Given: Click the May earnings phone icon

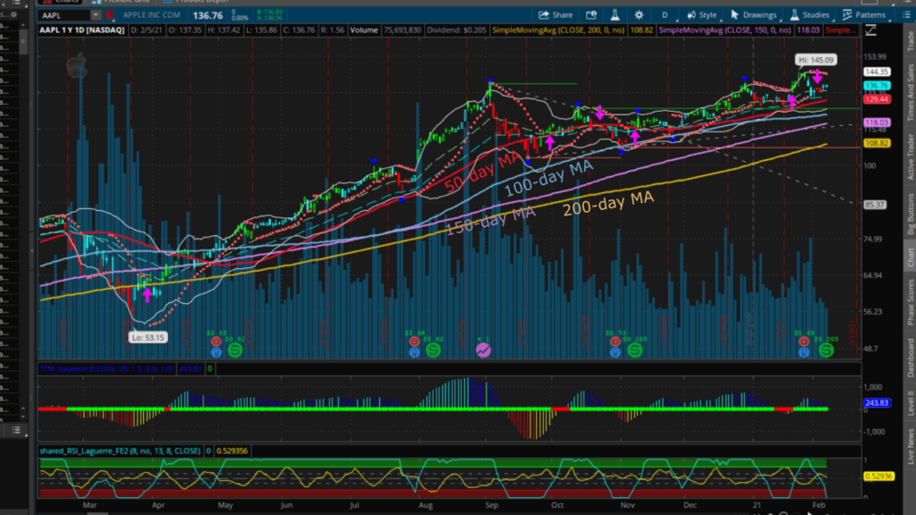Looking at the screenshot, I should coord(216,342).
